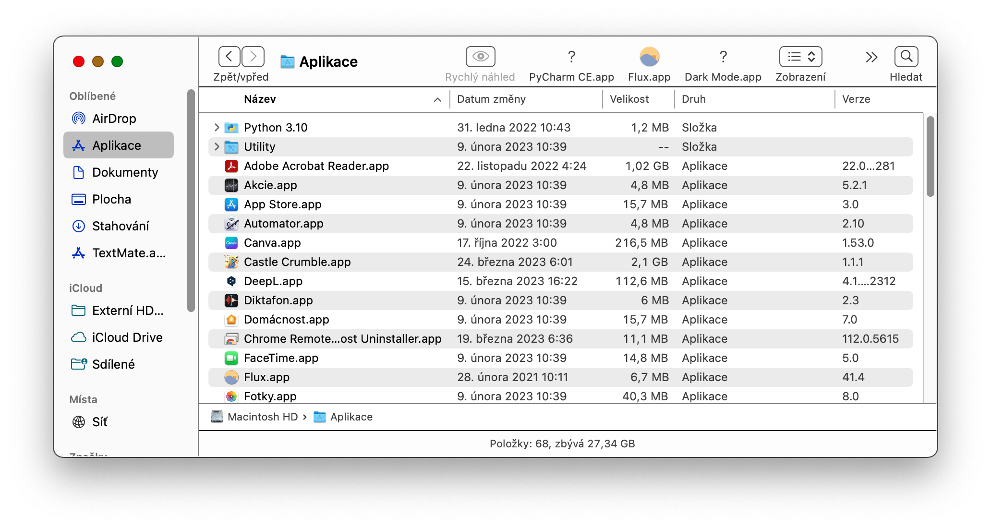The width and height of the screenshot is (991, 528).
Task: Expand the Python 3.10 folder
Action: click(217, 128)
